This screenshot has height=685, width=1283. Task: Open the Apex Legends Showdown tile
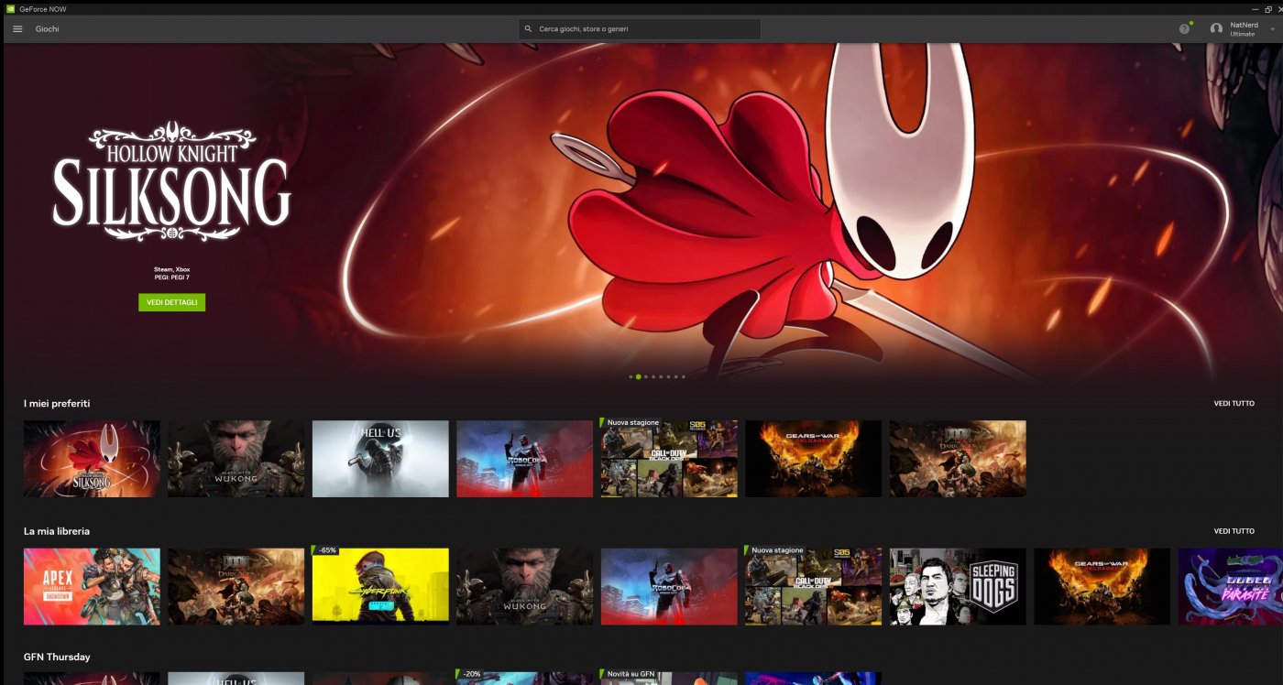pos(91,587)
